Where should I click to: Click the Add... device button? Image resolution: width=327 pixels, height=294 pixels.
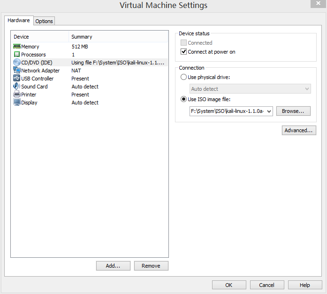(x=113, y=266)
